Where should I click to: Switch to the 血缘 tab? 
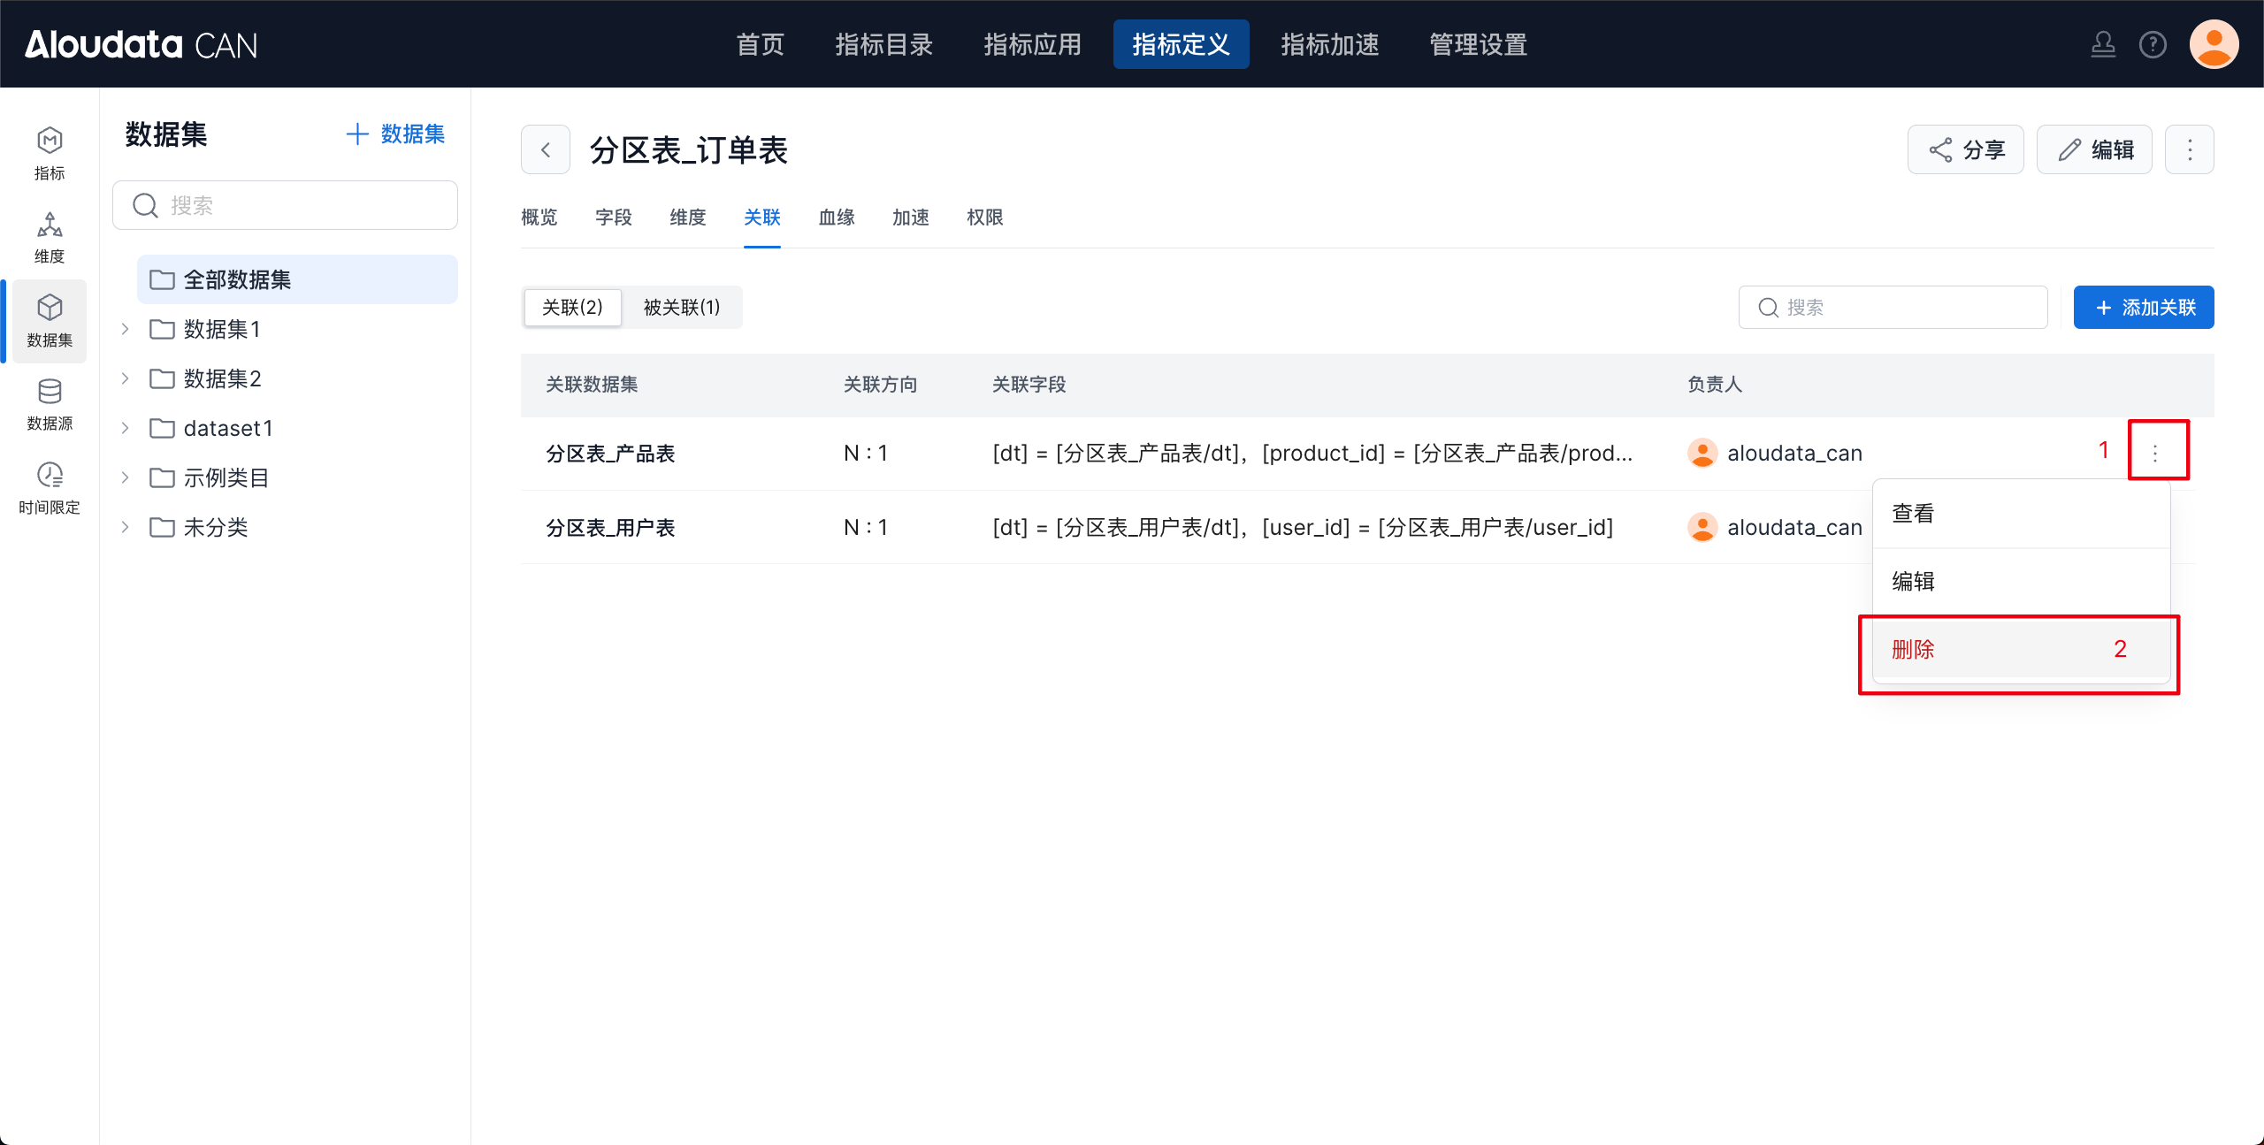pos(836,218)
